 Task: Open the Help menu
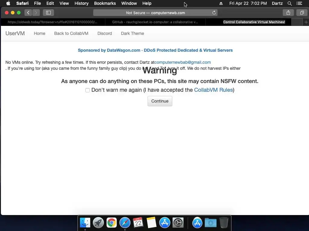147,3
